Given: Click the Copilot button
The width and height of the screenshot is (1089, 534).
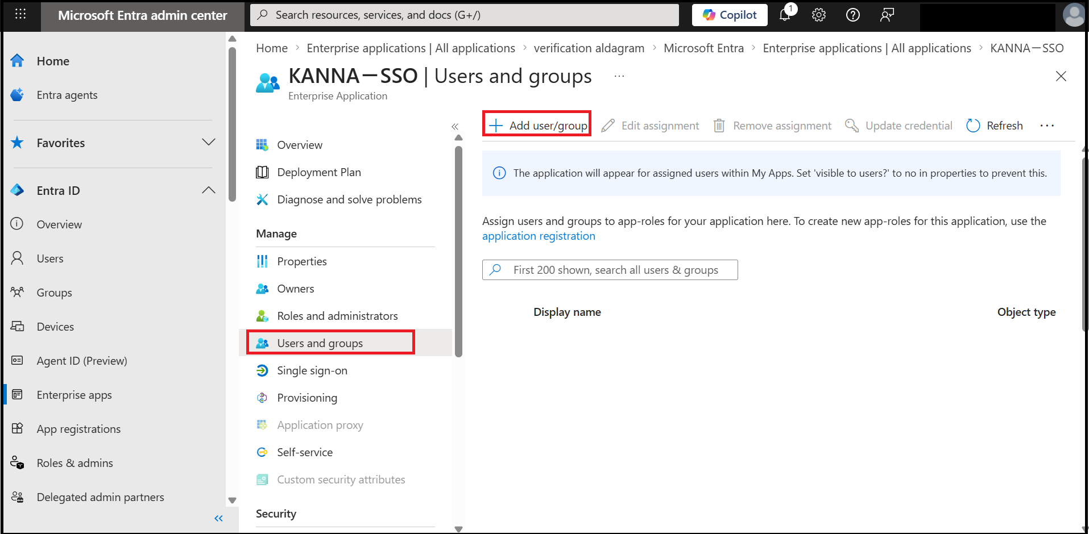Looking at the screenshot, I should point(730,15).
